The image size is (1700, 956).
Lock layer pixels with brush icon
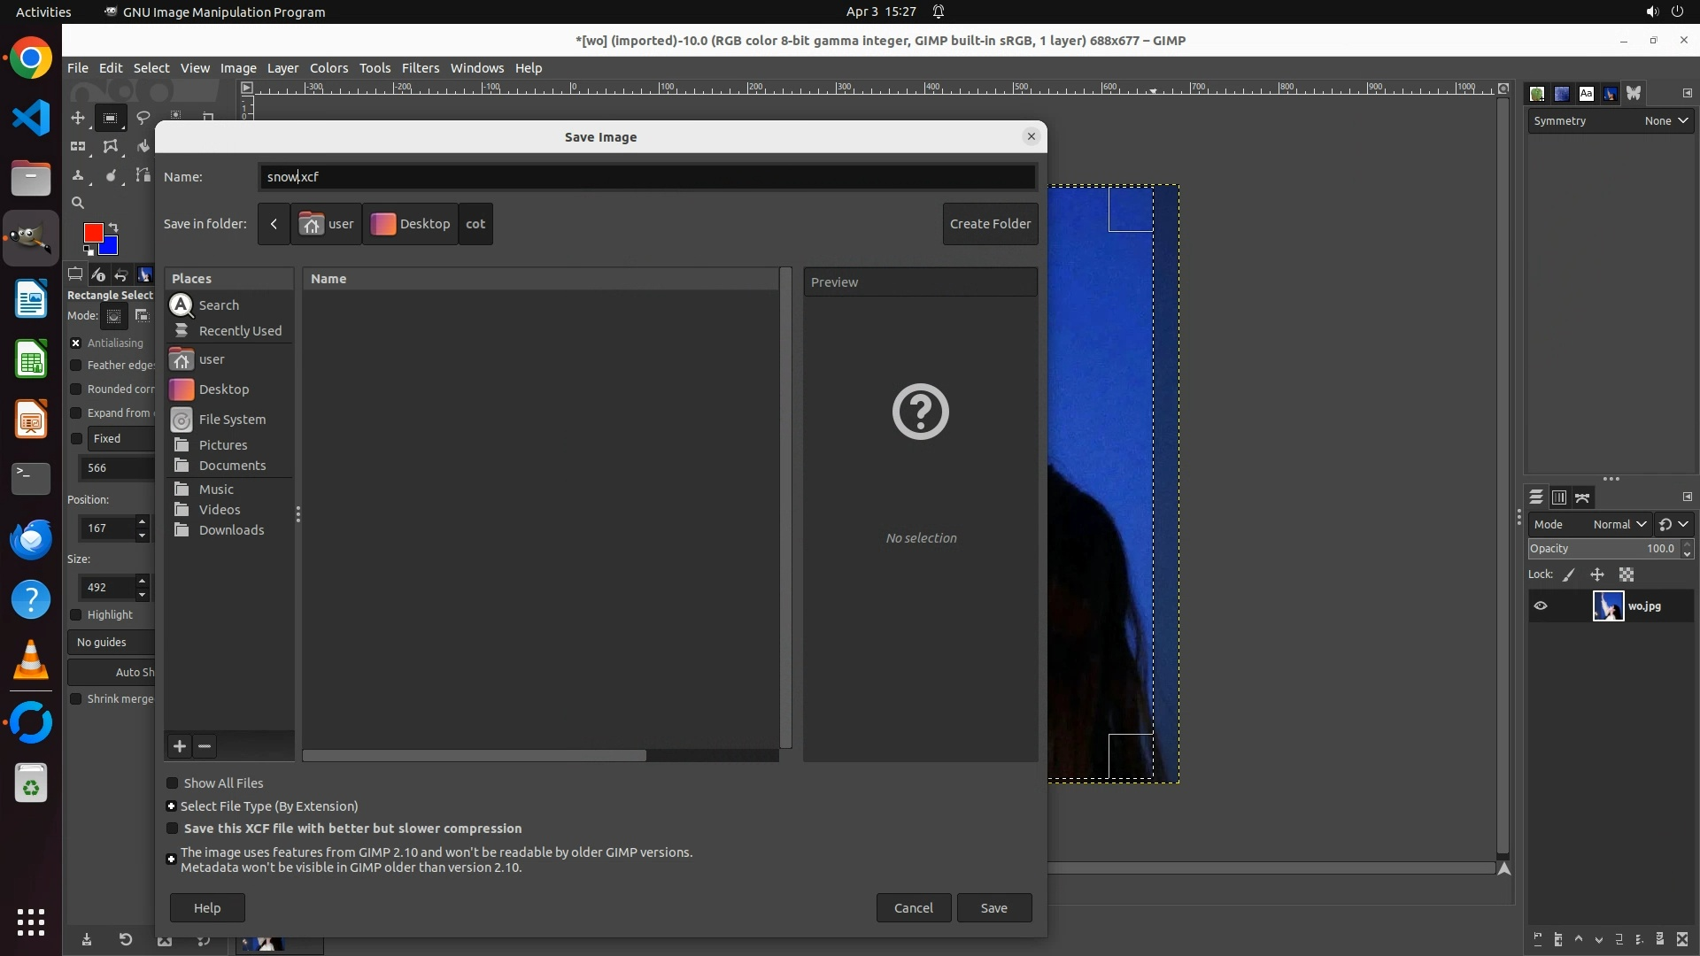pyautogui.click(x=1569, y=574)
